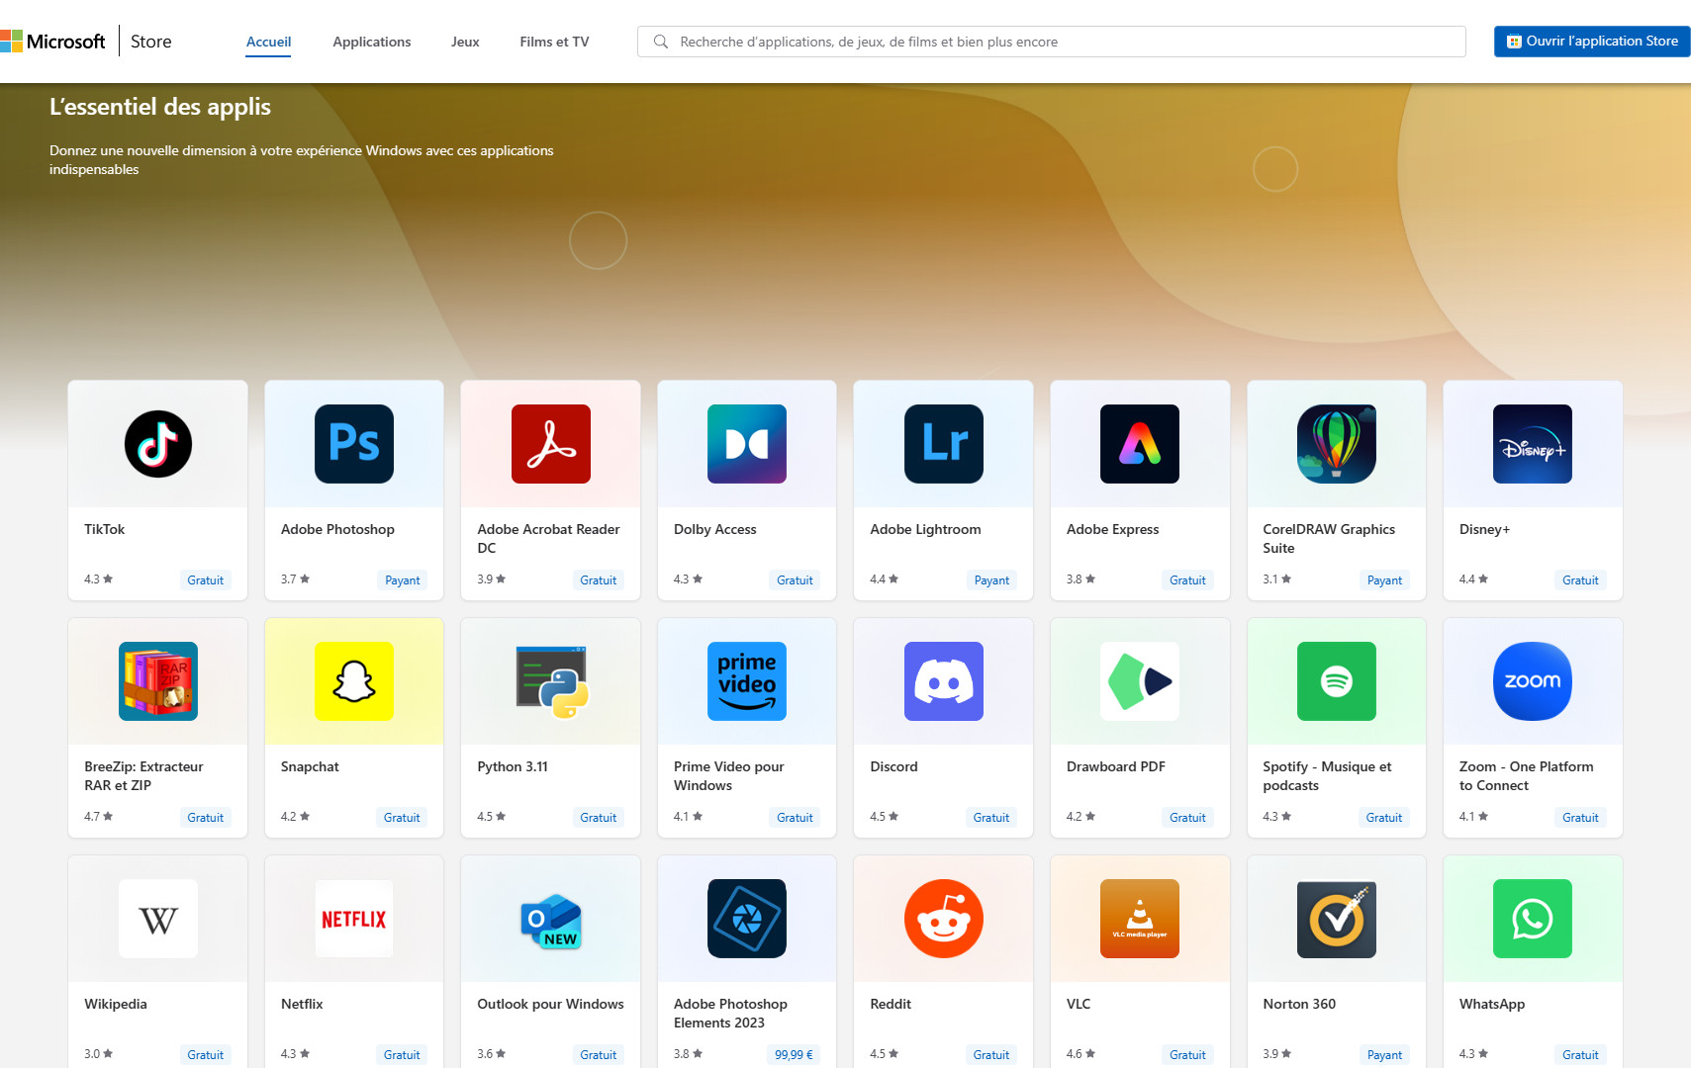This screenshot has height=1068, width=1691.
Task: Select the Spotify app icon
Action: pyautogui.click(x=1337, y=681)
